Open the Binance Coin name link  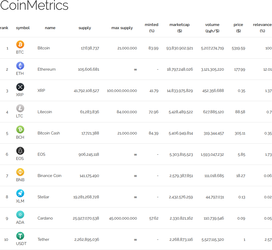pos(49,176)
